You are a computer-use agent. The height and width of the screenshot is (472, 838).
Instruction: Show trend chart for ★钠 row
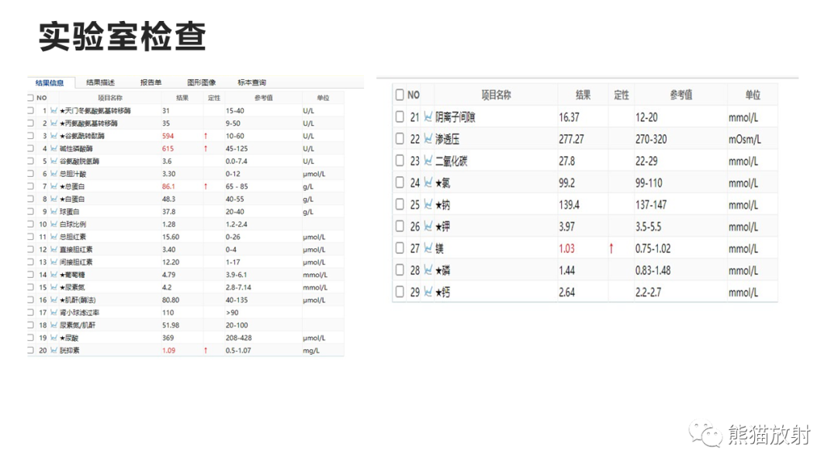[428, 204]
